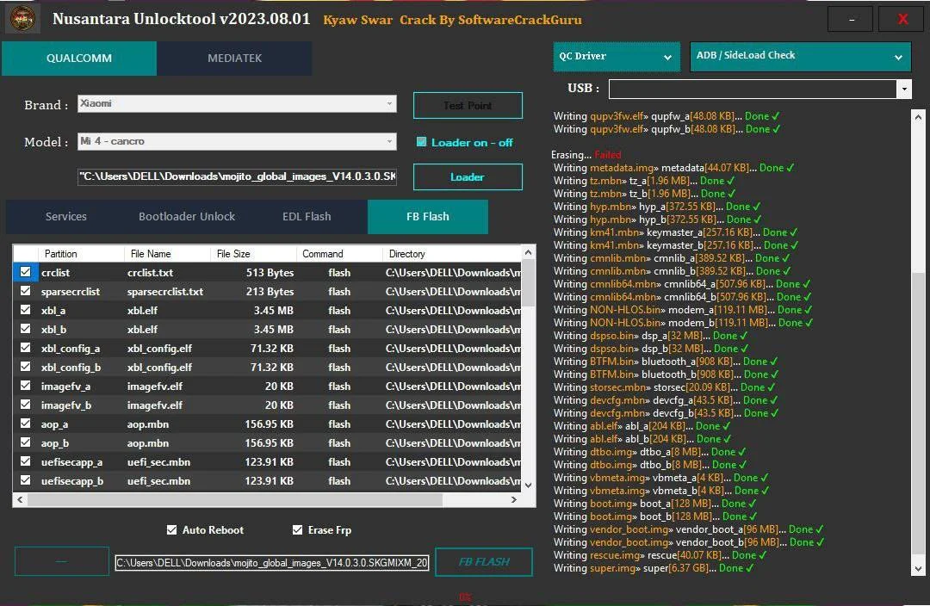Click log panel scroll down arrow
930x606 pixels.
(x=918, y=569)
